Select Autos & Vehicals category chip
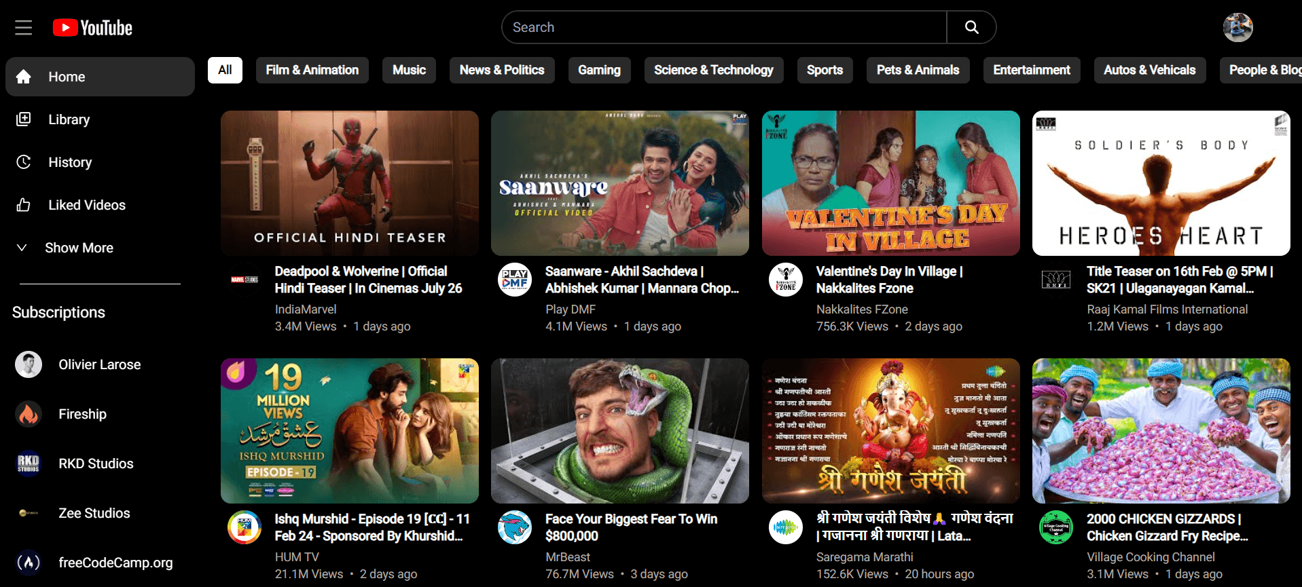Image resolution: width=1302 pixels, height=587 pixels. tap(1150, 70)
